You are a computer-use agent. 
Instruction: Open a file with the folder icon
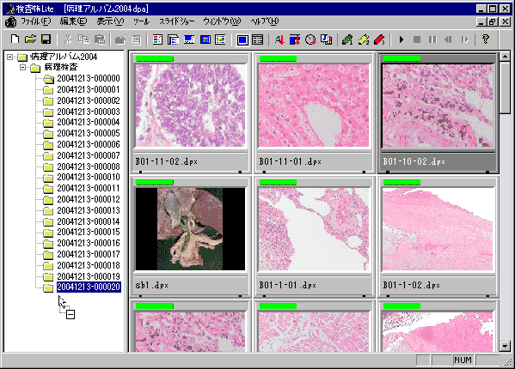31,39
